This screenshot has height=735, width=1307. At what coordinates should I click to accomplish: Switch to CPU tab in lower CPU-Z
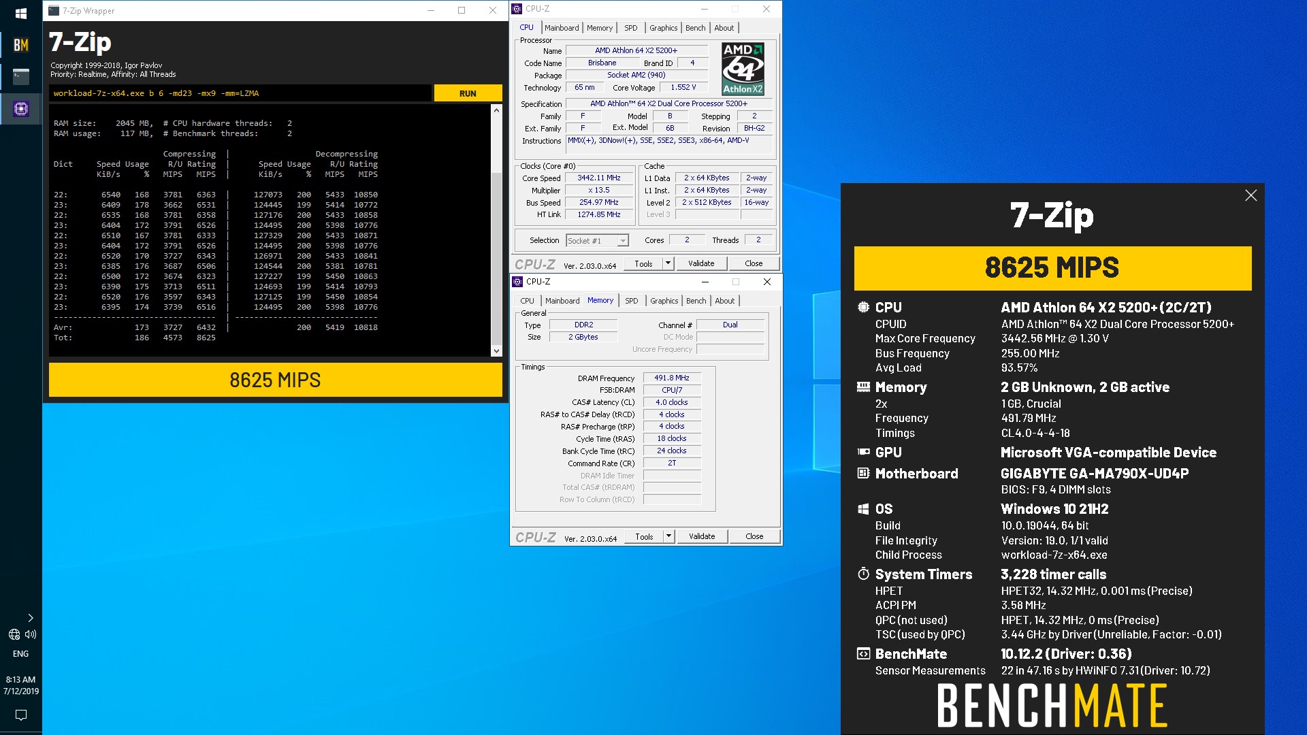click(x=527, y=301)
